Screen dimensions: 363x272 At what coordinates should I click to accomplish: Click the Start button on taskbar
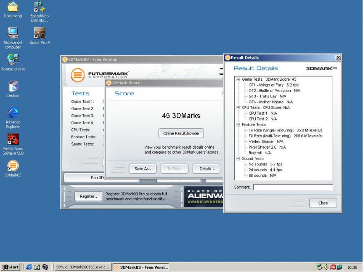10,267
